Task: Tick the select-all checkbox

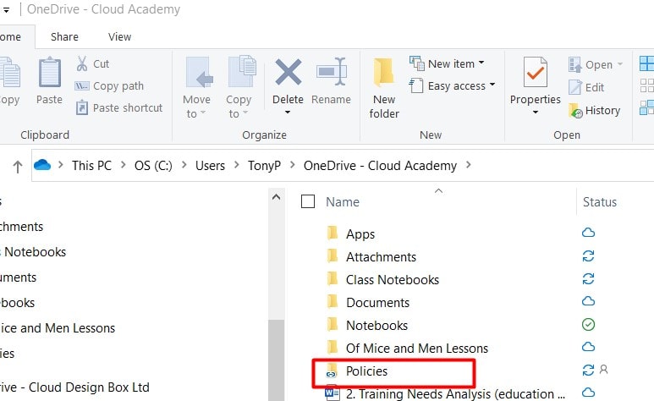Action: tap(308, 201)
